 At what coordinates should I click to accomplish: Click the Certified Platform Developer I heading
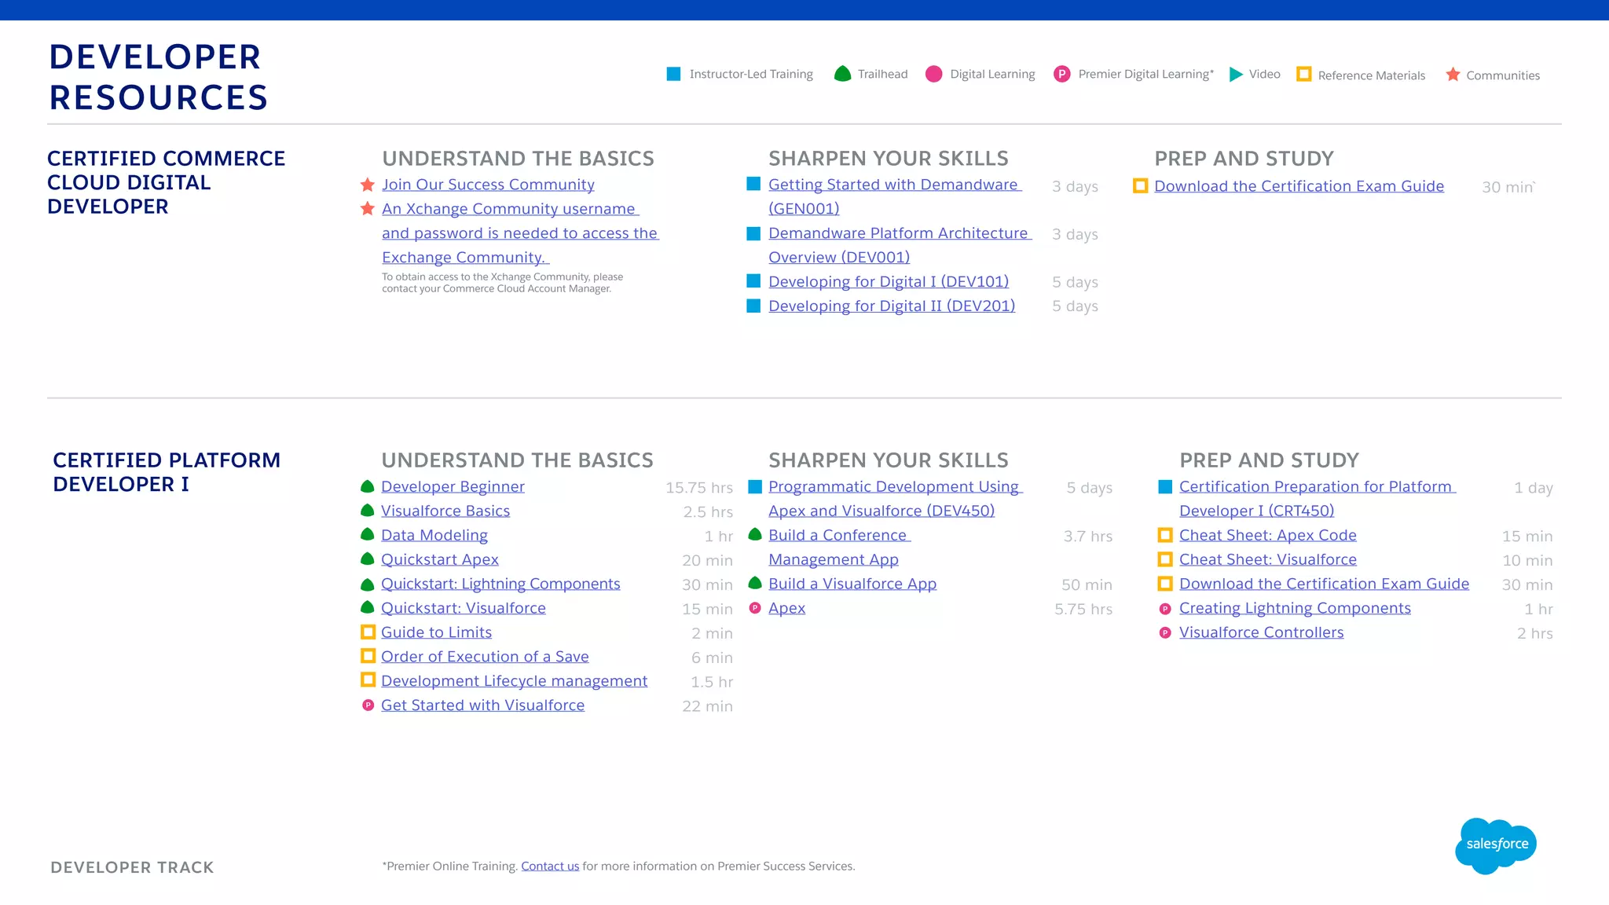pyautogui.click(x=167, y=472)
